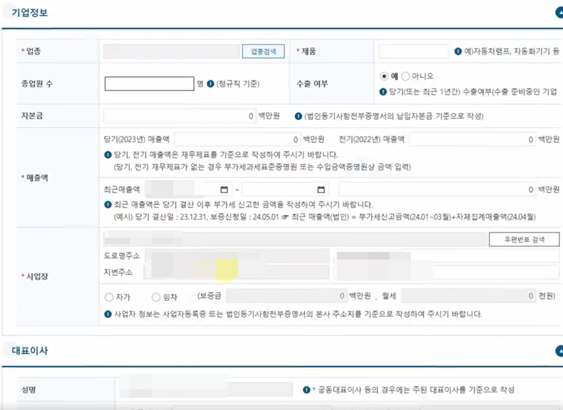Focus the 종업원 수 input field
563x410 pixels.
coord(149,84)
